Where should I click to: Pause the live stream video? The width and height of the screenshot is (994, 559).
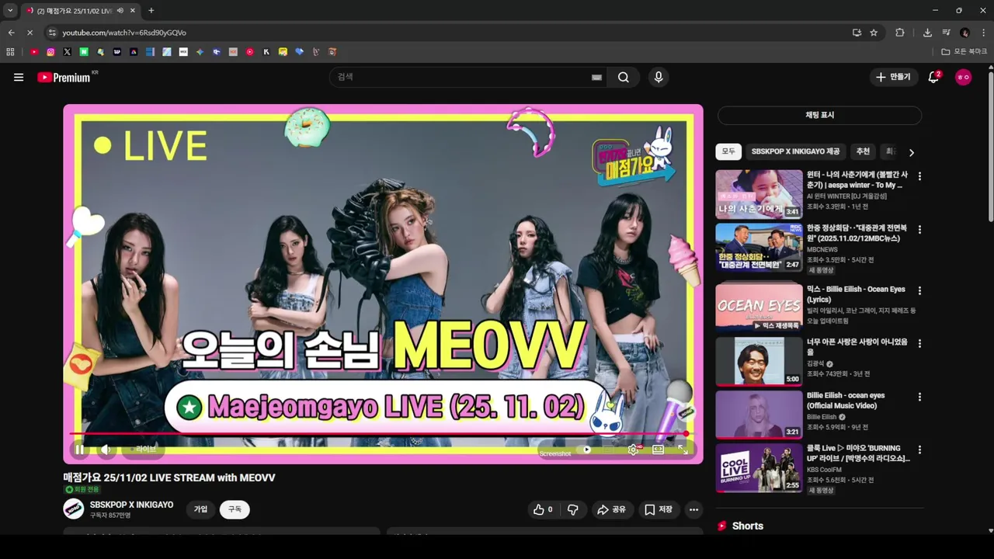click(80, 450)
